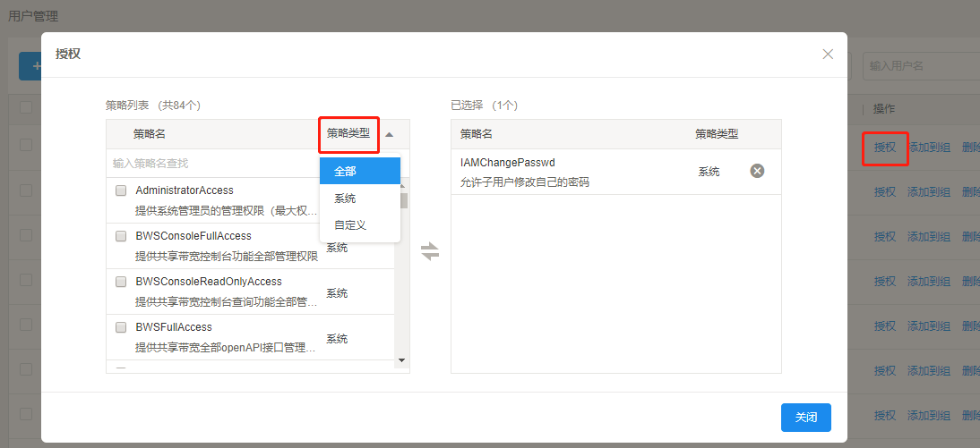Image resolution: width=980 pixels, height=448 pixels.
Task: Check the AdministratorAccess policy checkbox
Action: [121, 190]
